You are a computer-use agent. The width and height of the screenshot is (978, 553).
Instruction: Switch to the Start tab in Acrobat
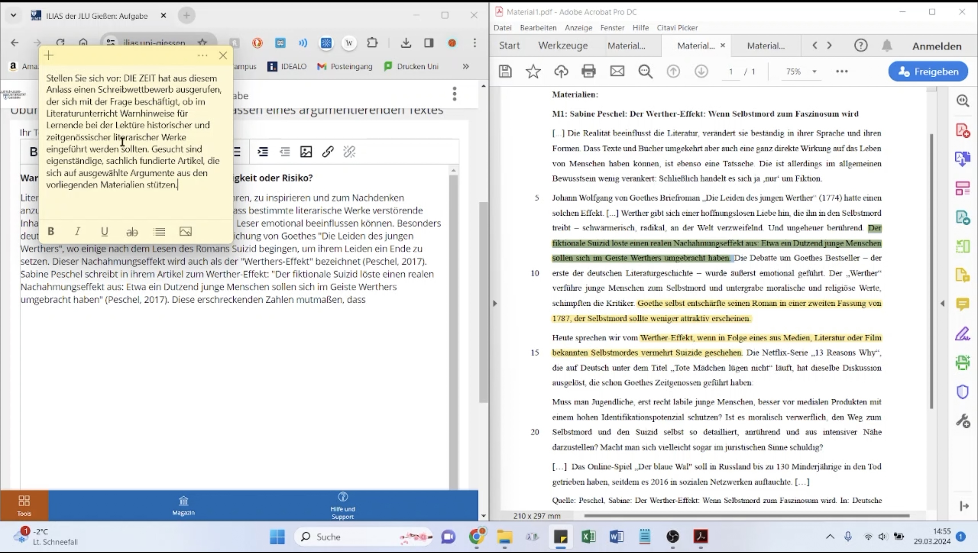click(509, 45)
